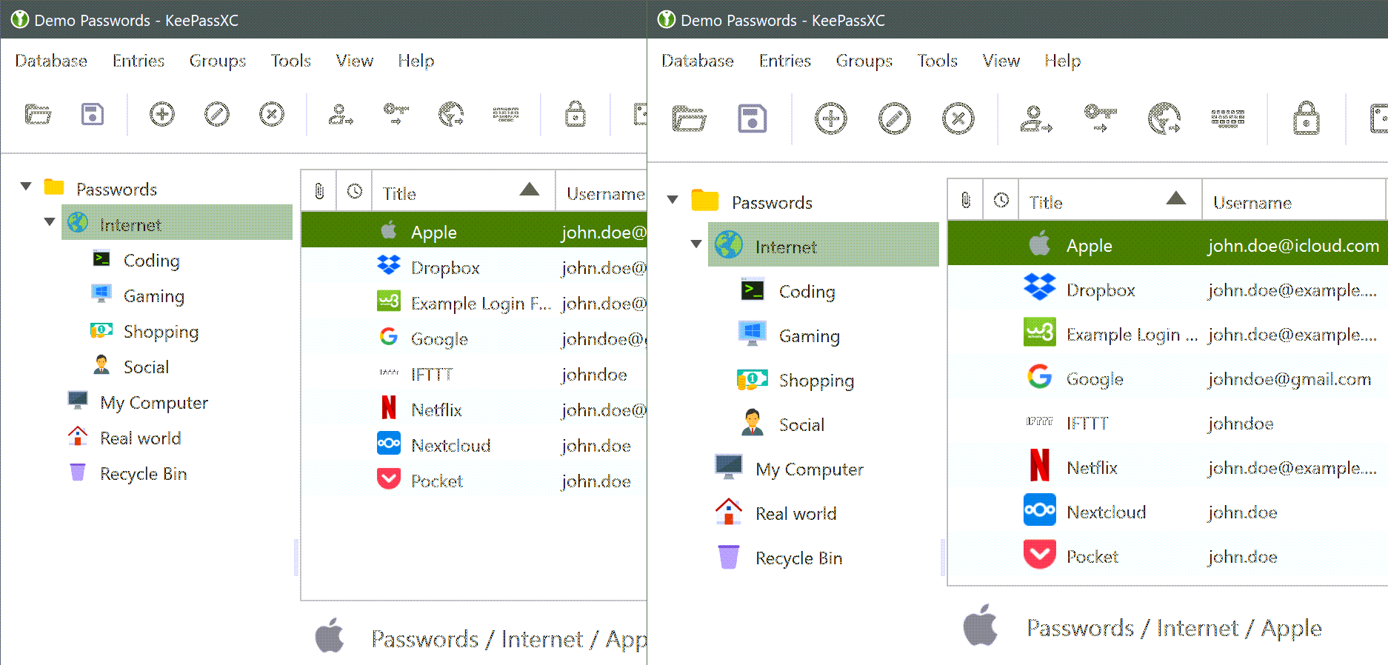Collapse Passwords root group in left window

26,187
